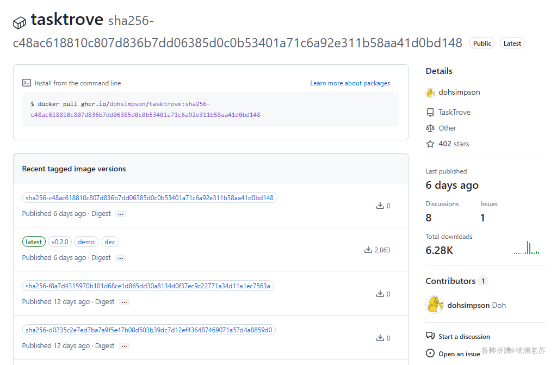
Task: Click the license scale icon beside Other
Action: (x=430, y=128)
